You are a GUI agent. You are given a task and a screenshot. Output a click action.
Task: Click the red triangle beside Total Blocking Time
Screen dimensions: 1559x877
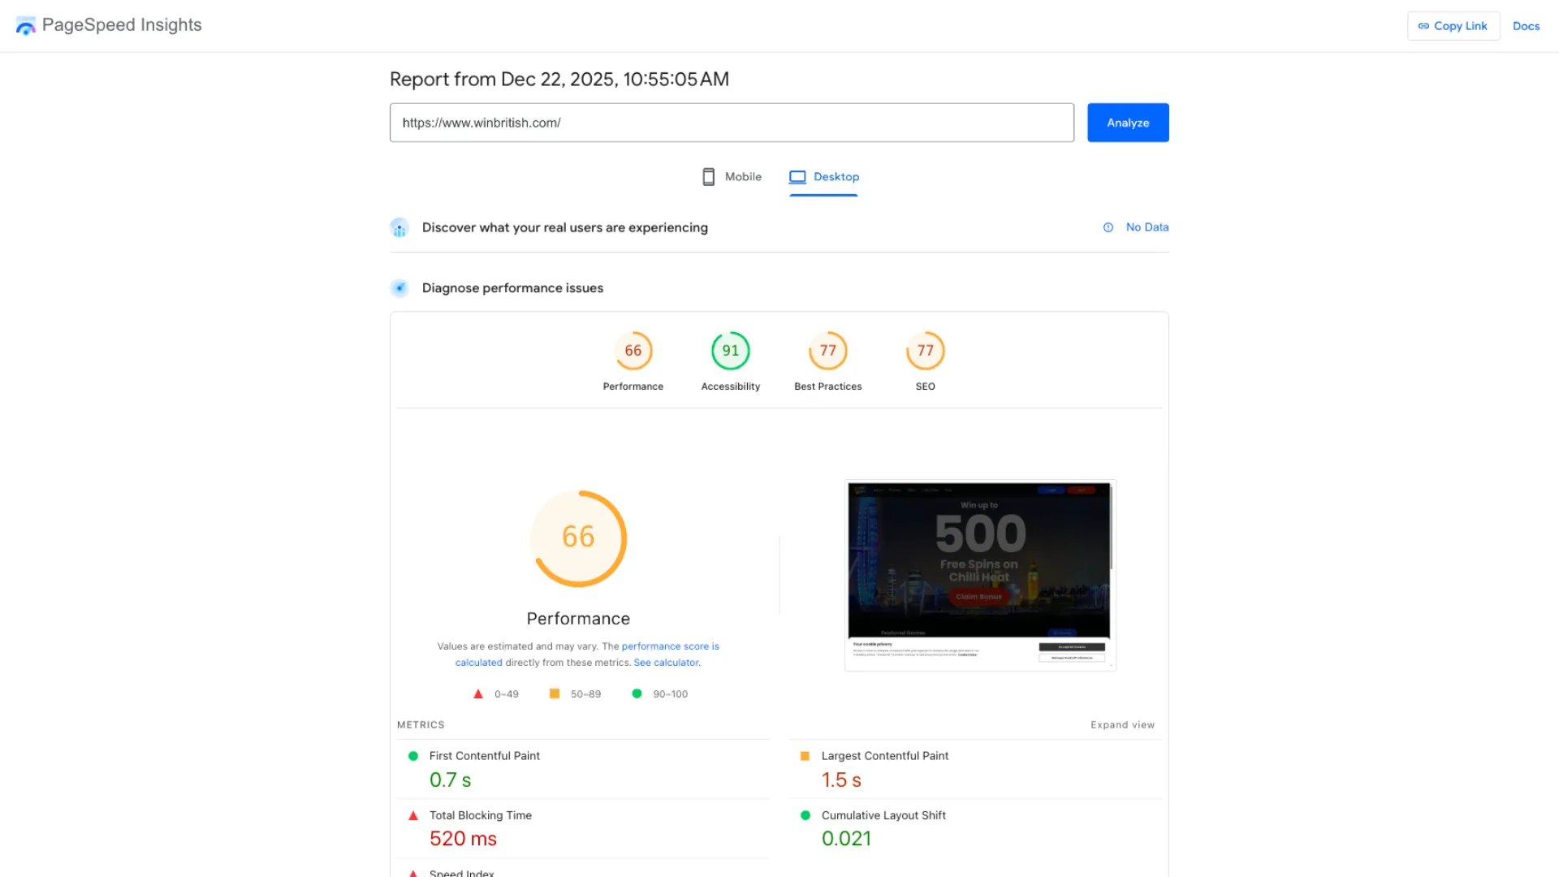point(413,814)
